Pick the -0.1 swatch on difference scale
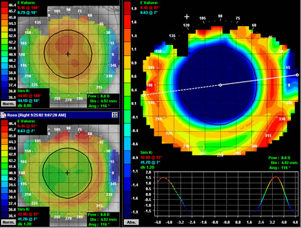This screenshot has width=301, height=228. point(127,117)
